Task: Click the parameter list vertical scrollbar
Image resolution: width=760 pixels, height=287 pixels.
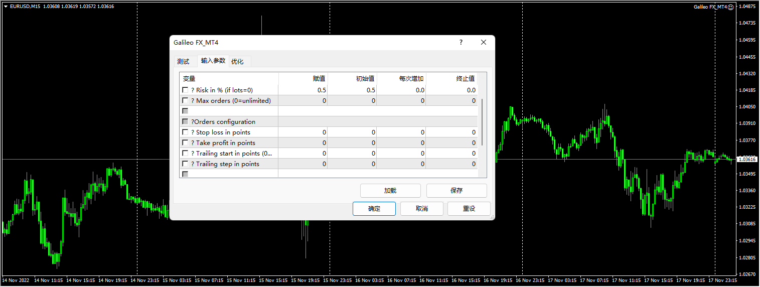Action: click(482, 122)
